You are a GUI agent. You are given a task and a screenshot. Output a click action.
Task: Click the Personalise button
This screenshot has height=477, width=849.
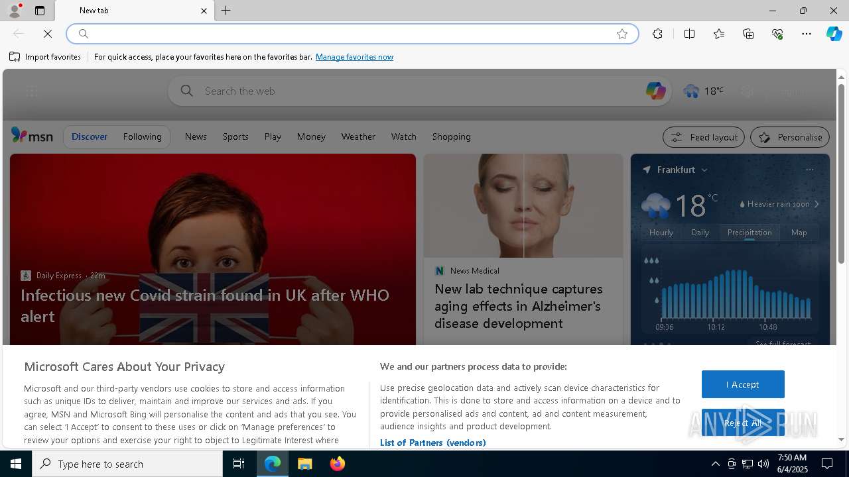click(x=790, y=137)
